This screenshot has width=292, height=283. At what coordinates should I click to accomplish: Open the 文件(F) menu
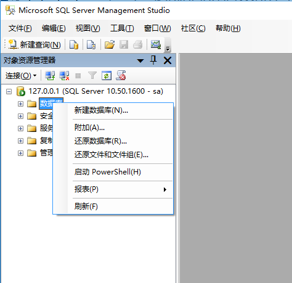coord(20,28)
